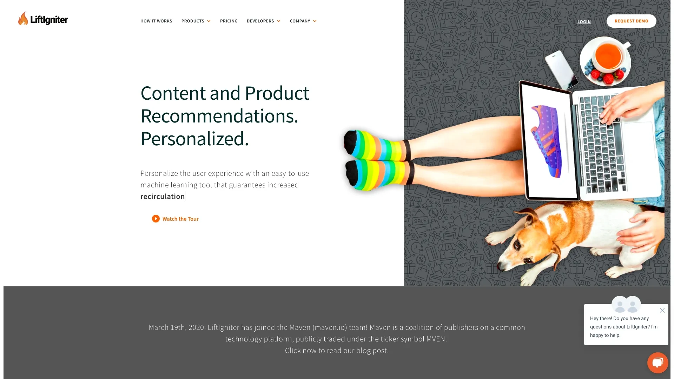Click the play button icon for Watch the Tour
This screenshot has height=379, width=674.
(156, 218)
